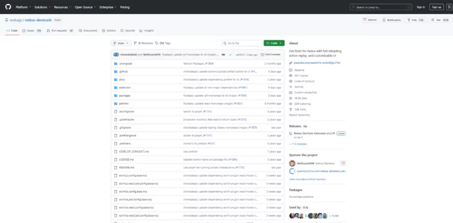Click the scale icon next to MIT license

tap(291, 76)
